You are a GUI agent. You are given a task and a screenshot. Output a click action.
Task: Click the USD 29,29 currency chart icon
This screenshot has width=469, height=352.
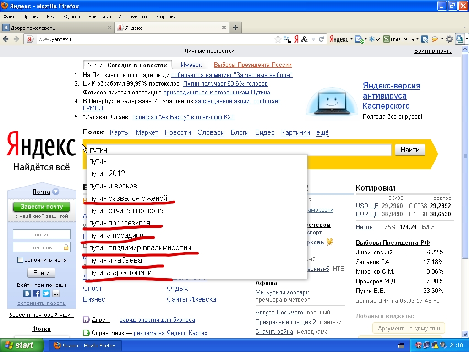click(x=387, y=39)
